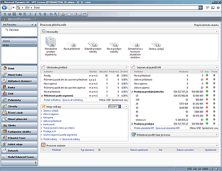Open the Výroba module
Screen dimensions: 222x171
(x=19, y=125)
